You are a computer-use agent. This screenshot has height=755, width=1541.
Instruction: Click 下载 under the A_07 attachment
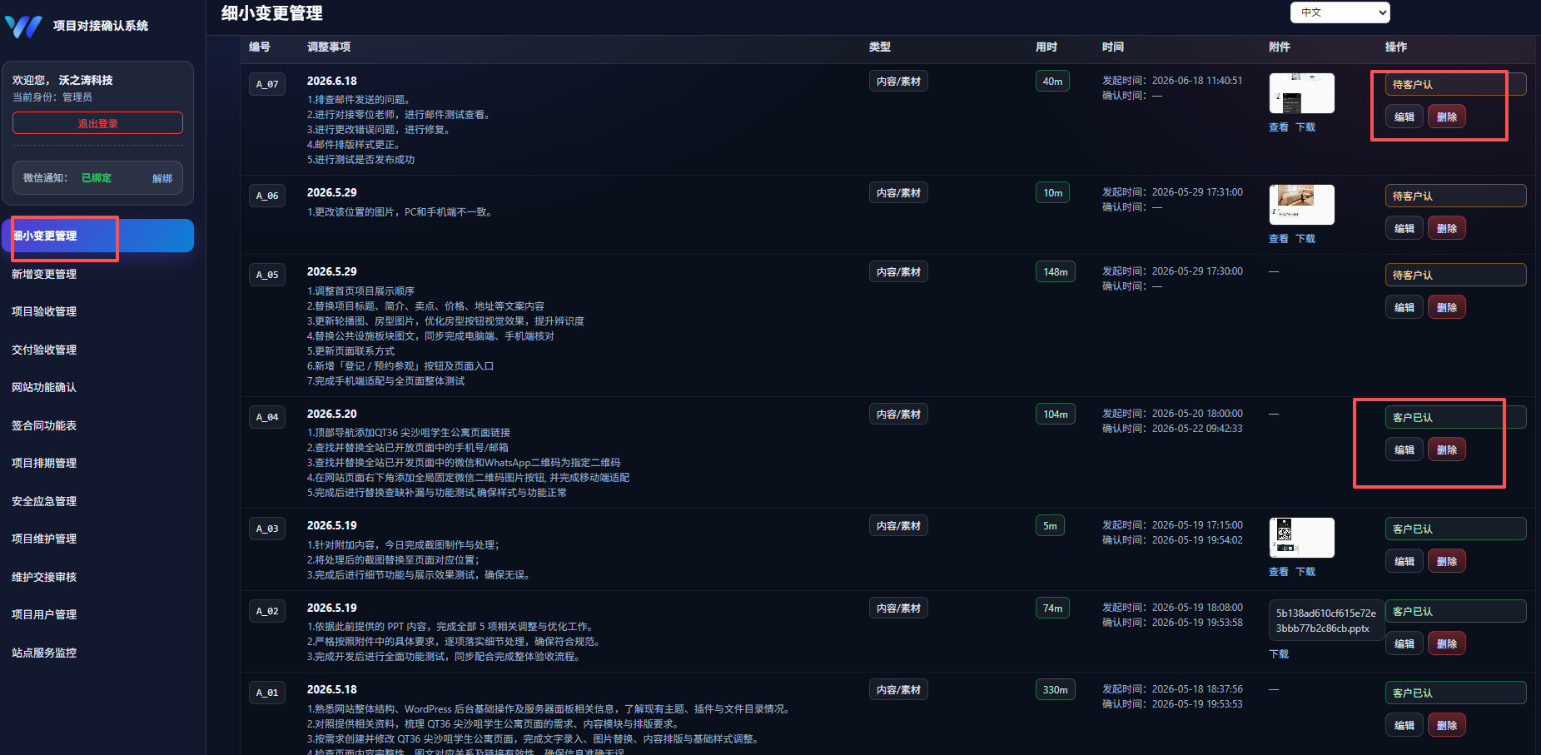coord(1305,127)
